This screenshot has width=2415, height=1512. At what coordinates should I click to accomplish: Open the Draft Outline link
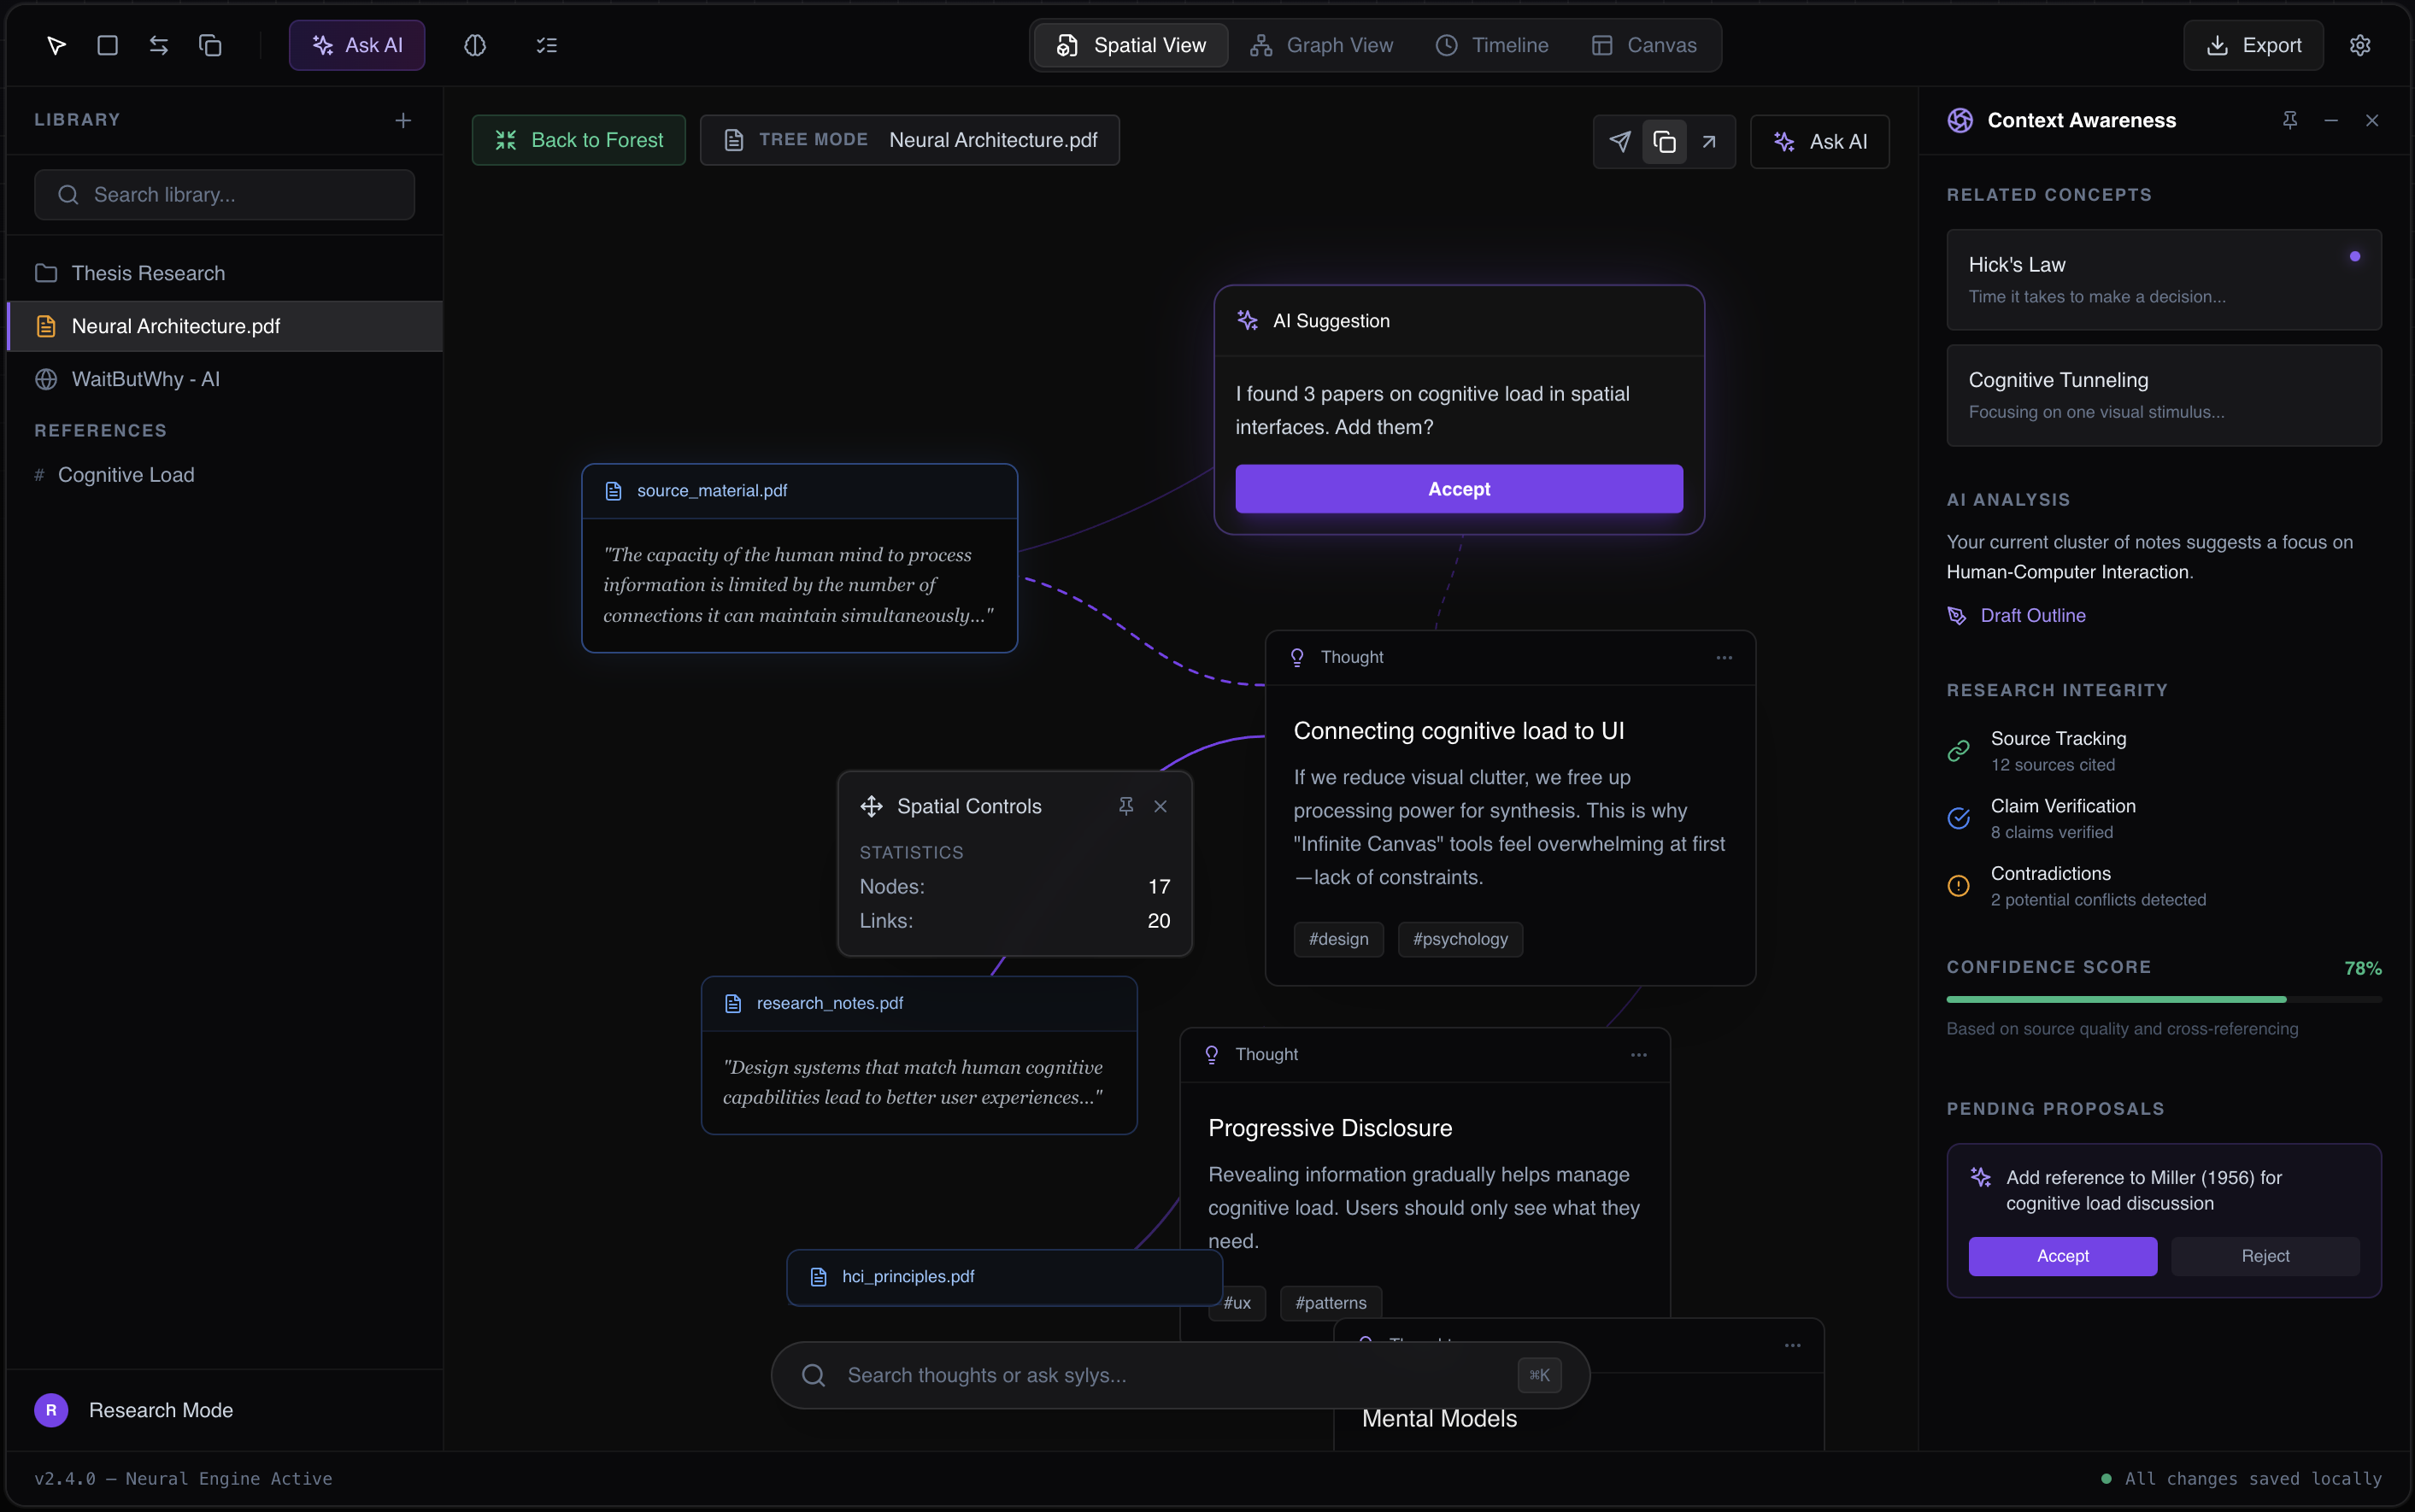click(2032, 615)
